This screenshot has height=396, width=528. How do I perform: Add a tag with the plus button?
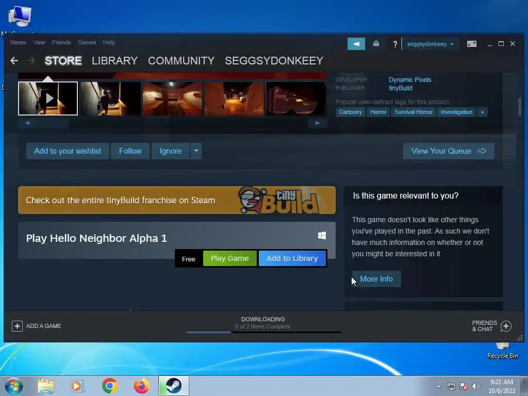483,112
